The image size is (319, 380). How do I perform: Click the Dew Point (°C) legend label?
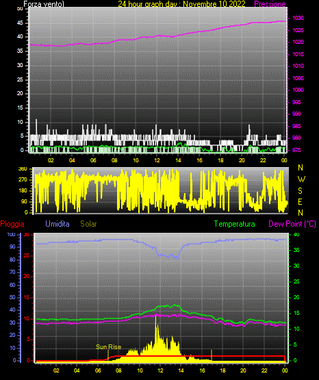click(292, 224)
